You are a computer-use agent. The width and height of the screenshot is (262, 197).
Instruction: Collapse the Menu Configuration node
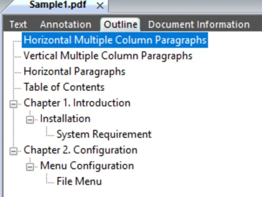[30, 167]
